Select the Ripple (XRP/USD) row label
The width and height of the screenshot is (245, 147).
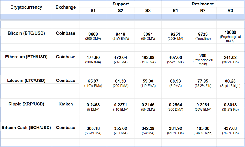coord(26,104)
